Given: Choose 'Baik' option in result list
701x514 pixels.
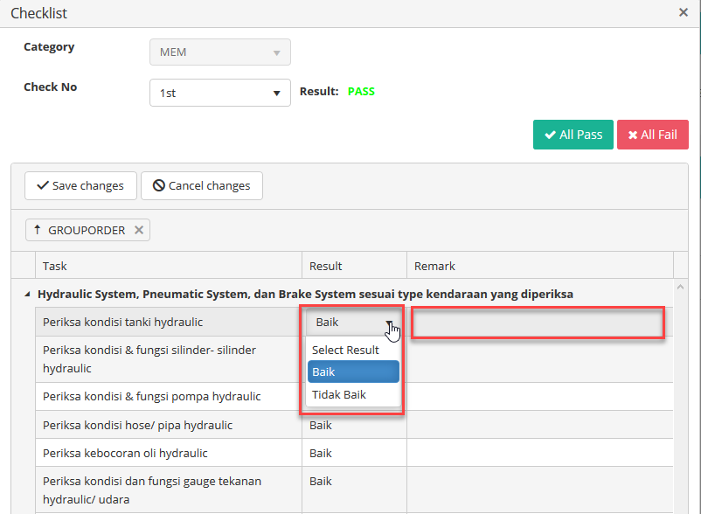Looking at the screenshot, I should tap(353, 372).
